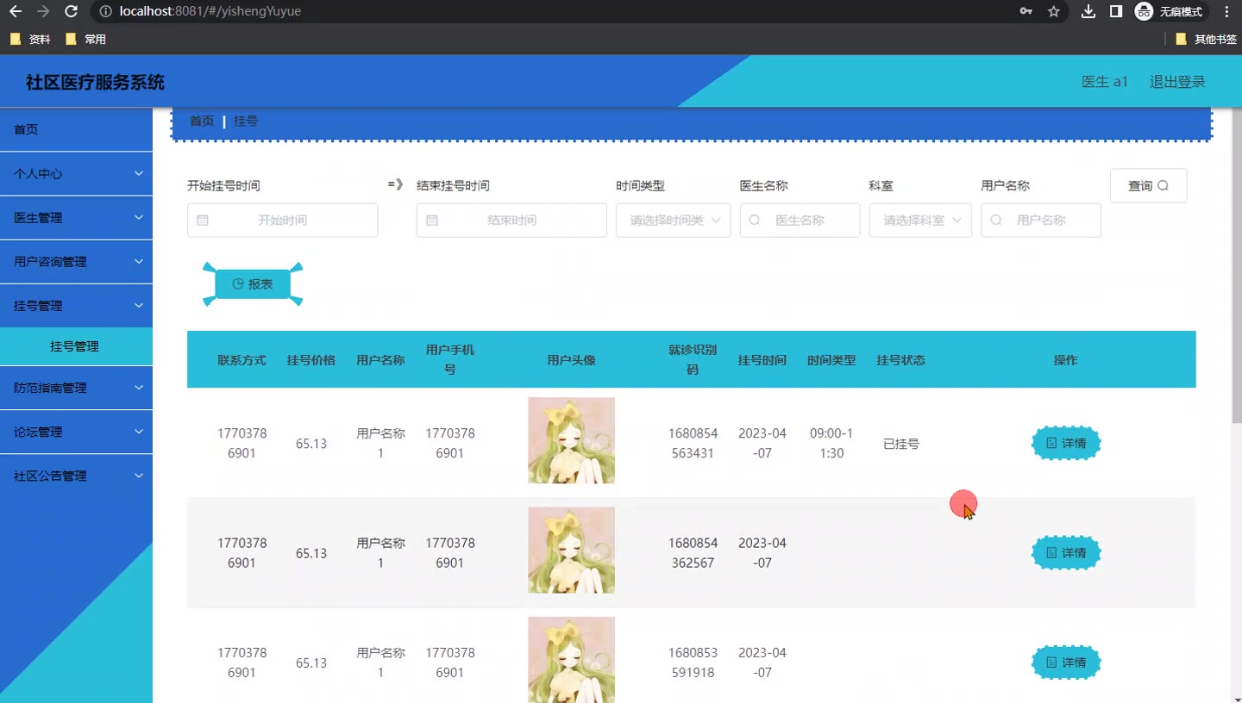1242x703 pixels.
Task: Click 用户头像 column header
Action: (x=571, y=360)
